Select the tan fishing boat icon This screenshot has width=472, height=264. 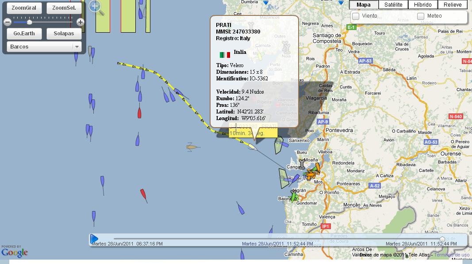(x=192, y=147)
